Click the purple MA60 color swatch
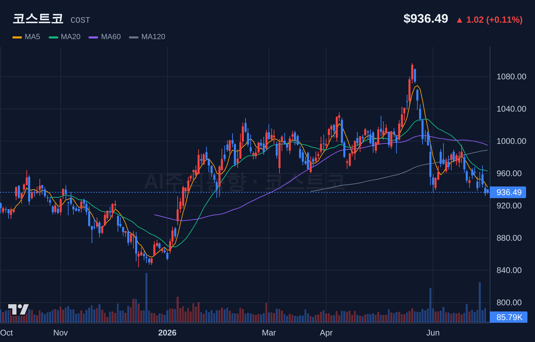This screenshot has width=535, height=342. tap(93, 37)
